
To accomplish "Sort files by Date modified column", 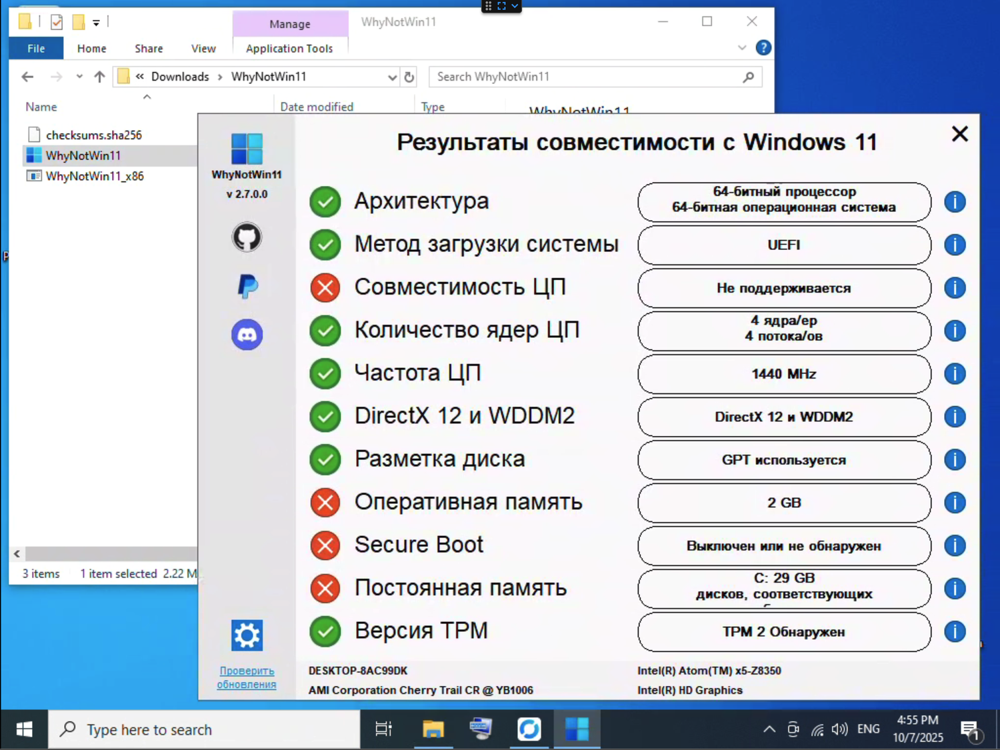I will coord(317,107).
